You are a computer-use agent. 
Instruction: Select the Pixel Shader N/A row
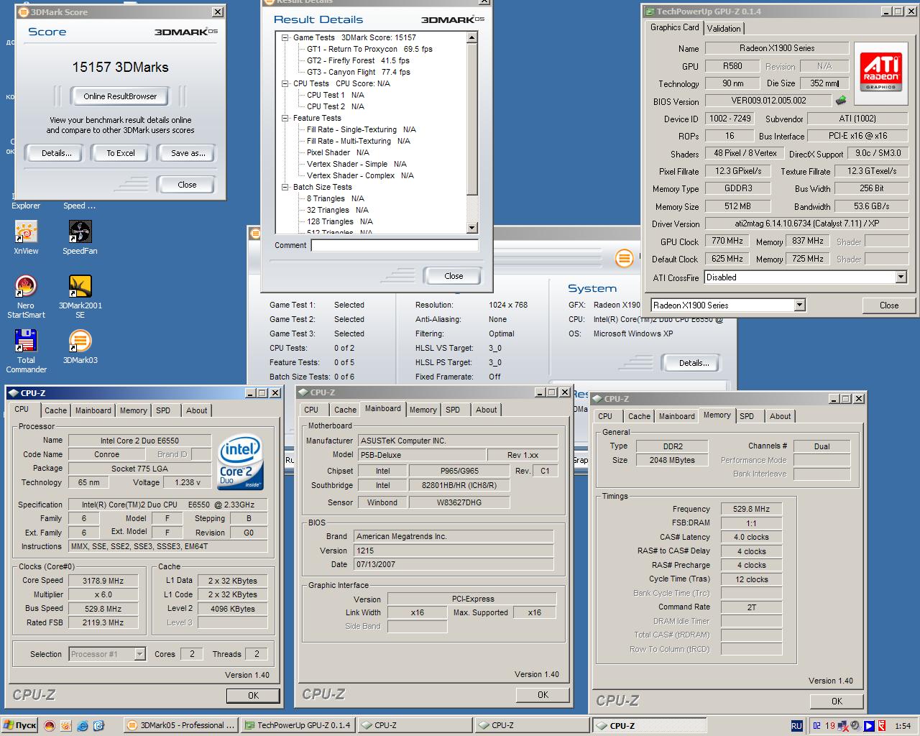click(338, 152)
